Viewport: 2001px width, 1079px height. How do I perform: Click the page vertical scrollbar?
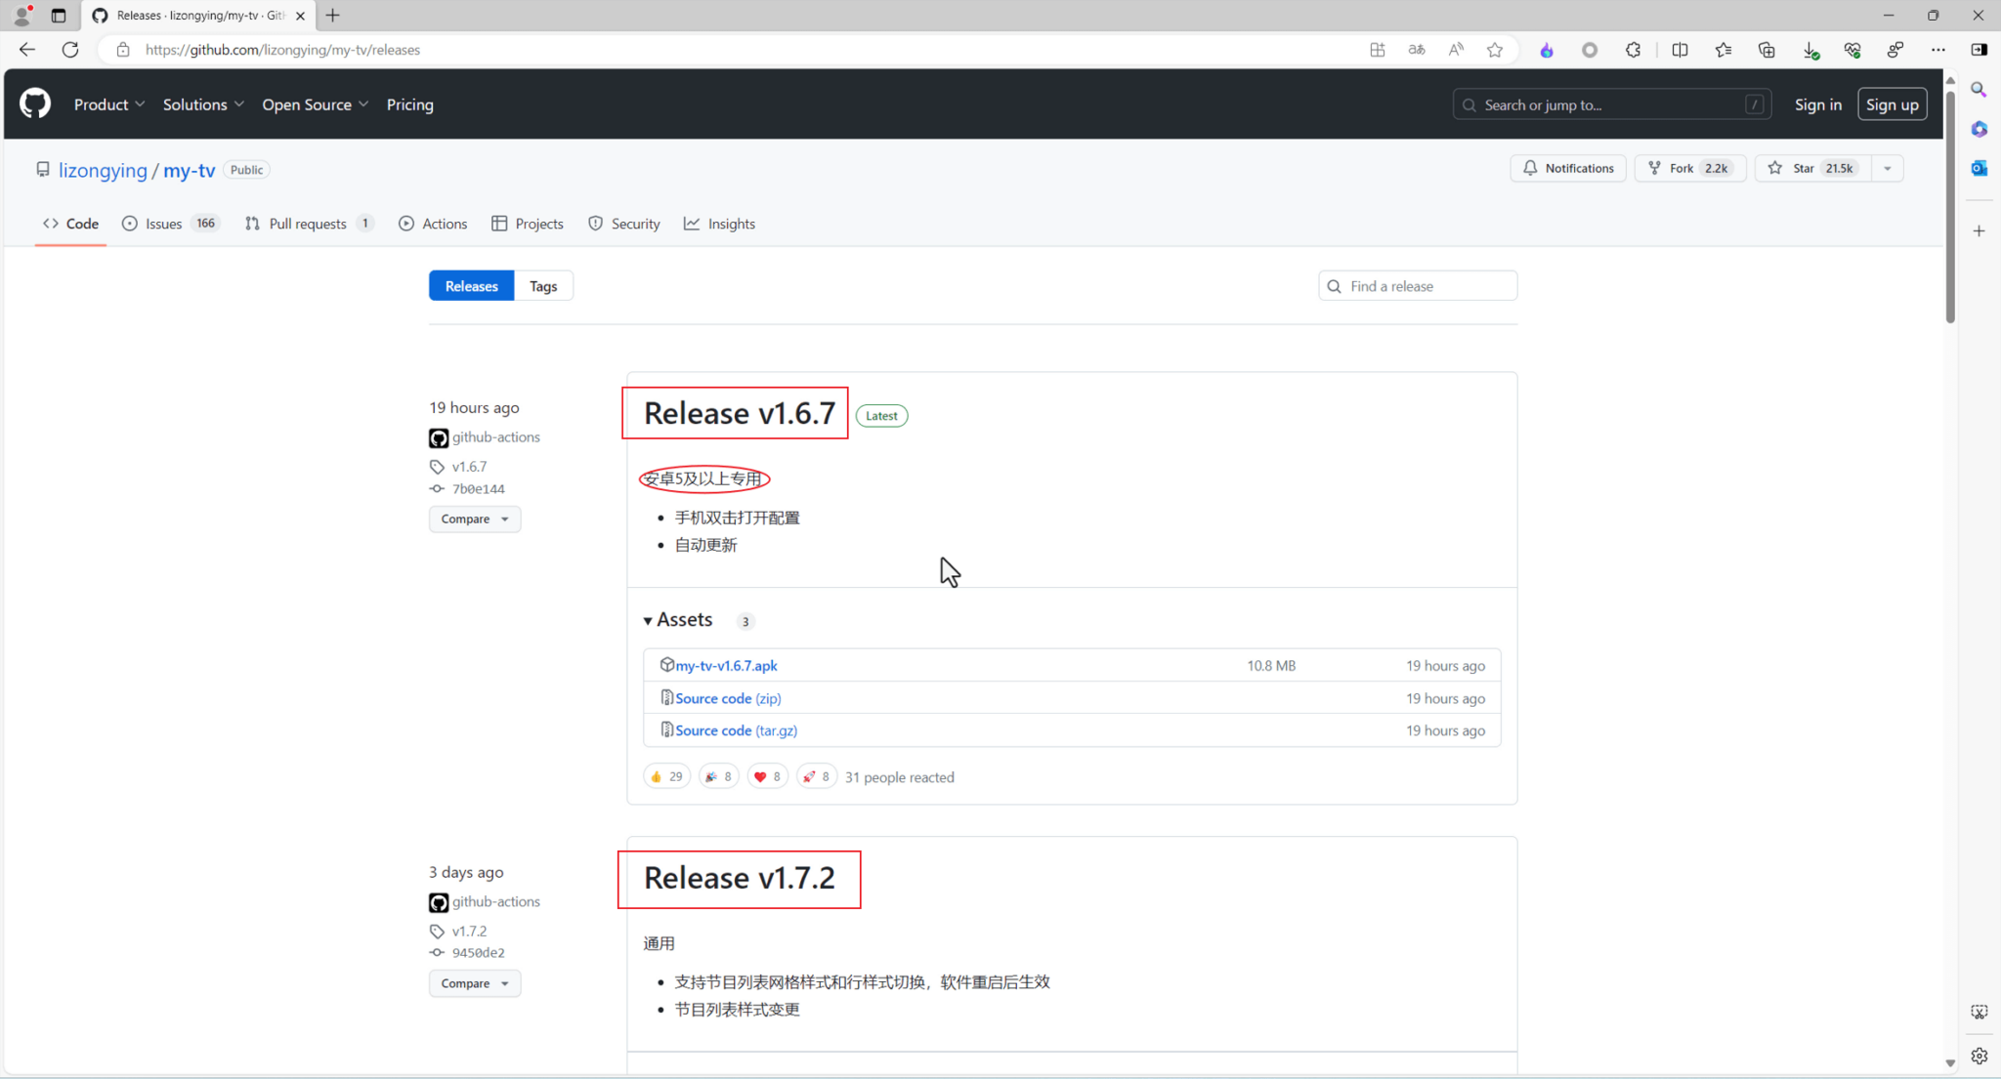1949,205
